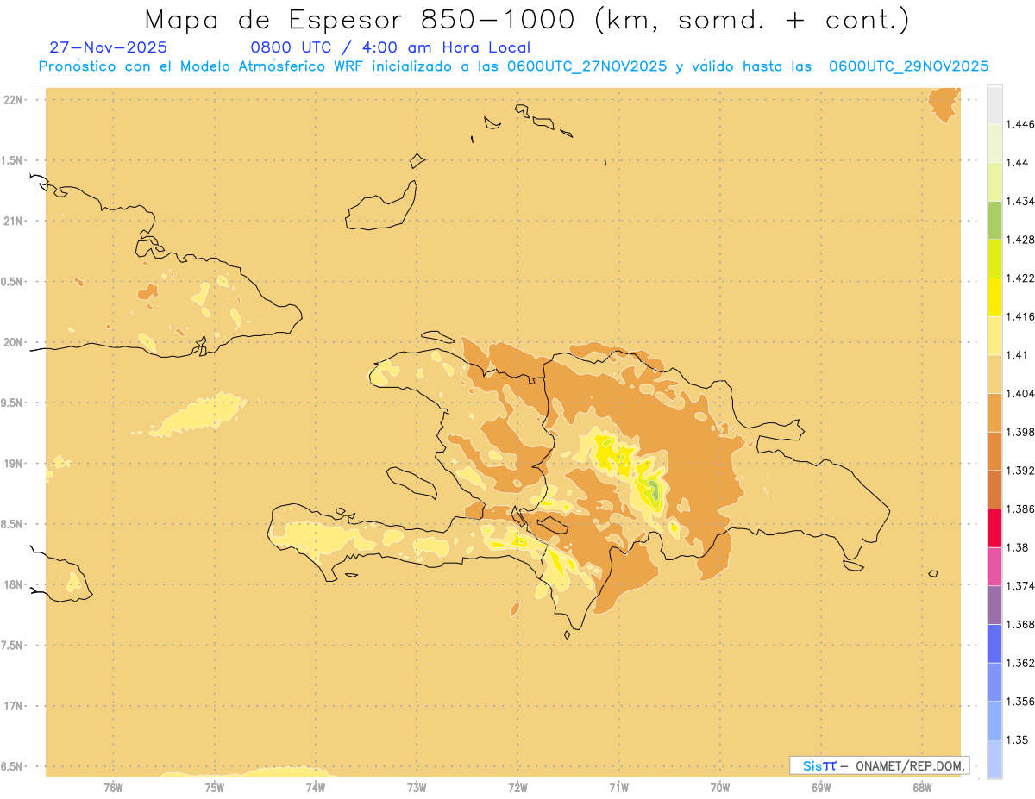1035x799 pixels.
Task: Pick the red legend swatch between 1.38 and 1.386
Action: (x=994, y=528)
